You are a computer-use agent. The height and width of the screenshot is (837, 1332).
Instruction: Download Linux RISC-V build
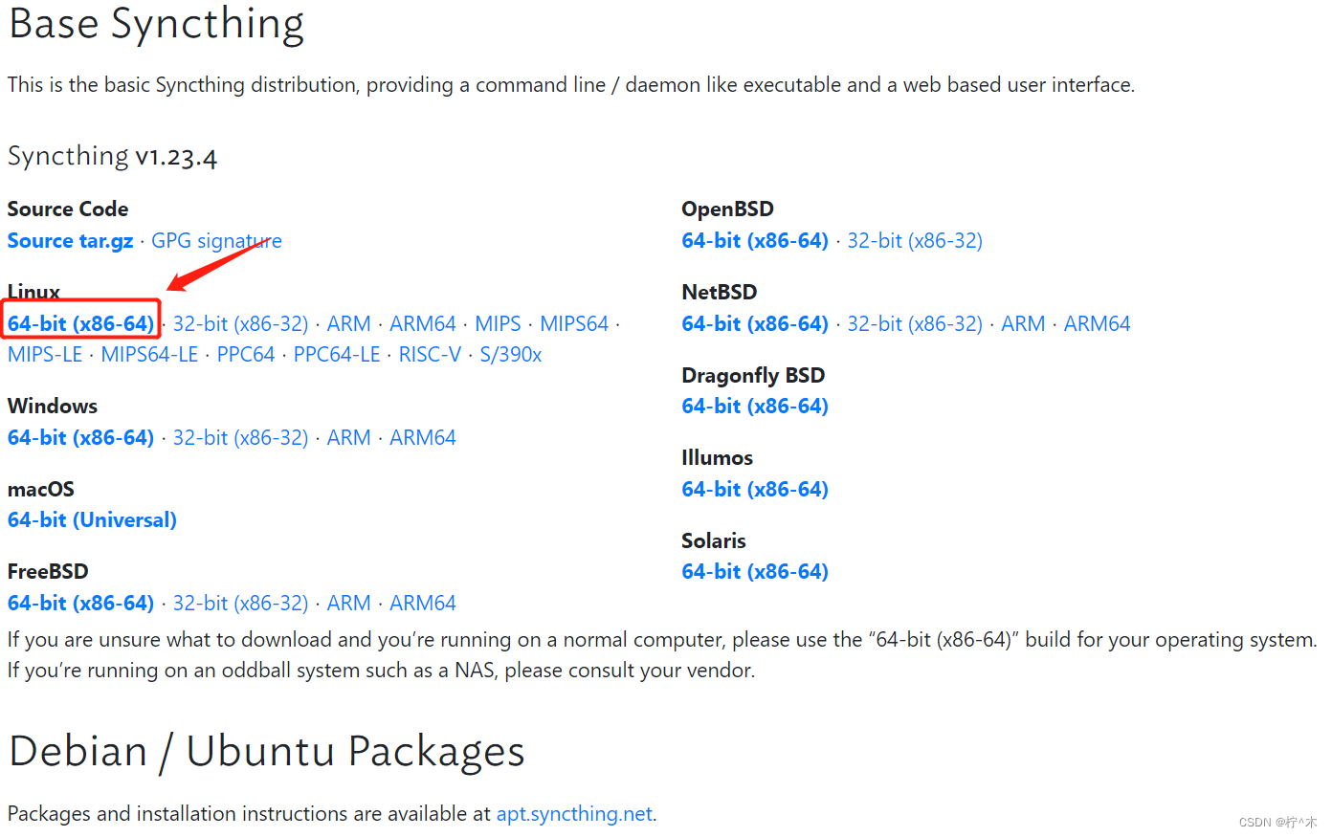pos(430,355)
